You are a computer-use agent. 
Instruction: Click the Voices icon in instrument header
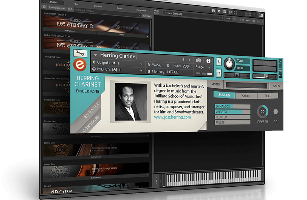tap(149, 64)
